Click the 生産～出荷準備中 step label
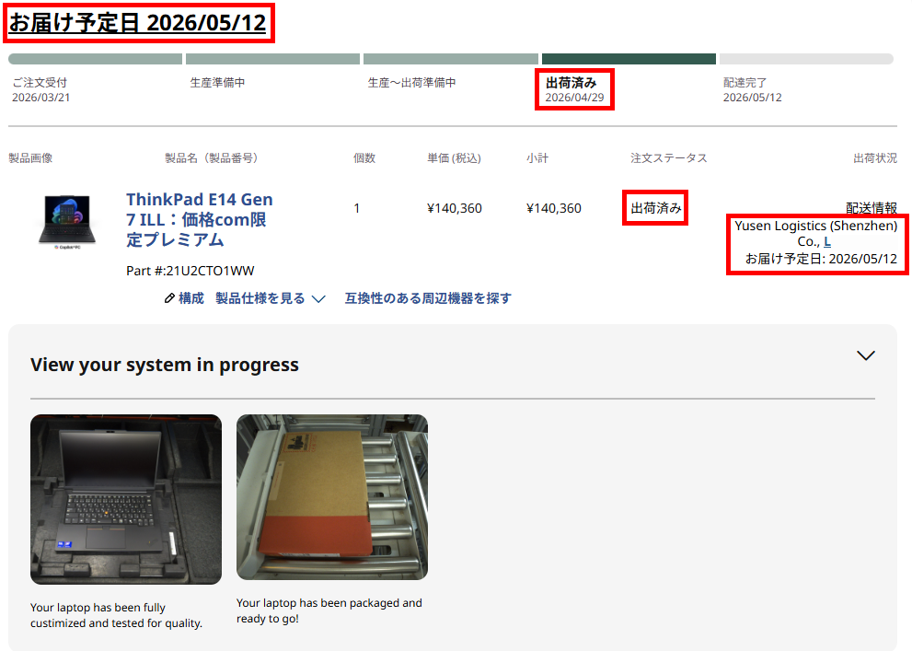This screenshot has width=912, height=651. (411, 83)
